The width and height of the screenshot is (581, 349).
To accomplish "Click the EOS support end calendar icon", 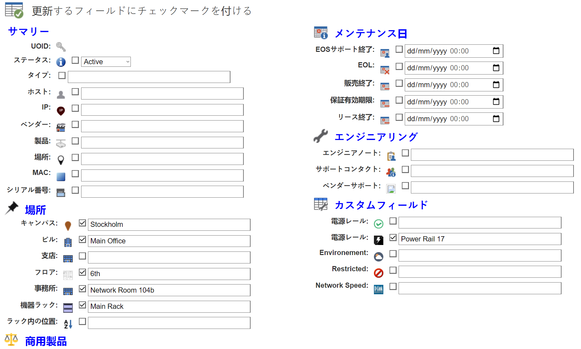I will click(385, 53).
